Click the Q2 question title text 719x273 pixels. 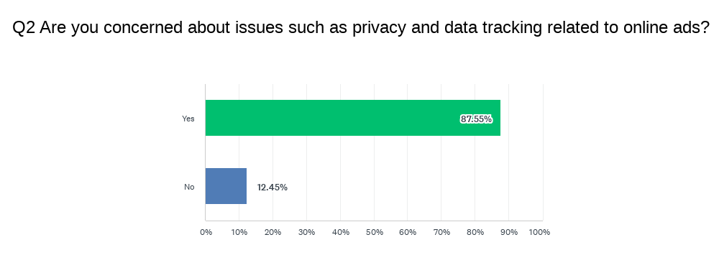click(x=361, y=29)
